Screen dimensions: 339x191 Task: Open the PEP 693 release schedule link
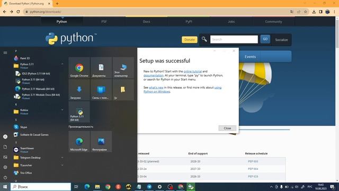tap(253, 161)
